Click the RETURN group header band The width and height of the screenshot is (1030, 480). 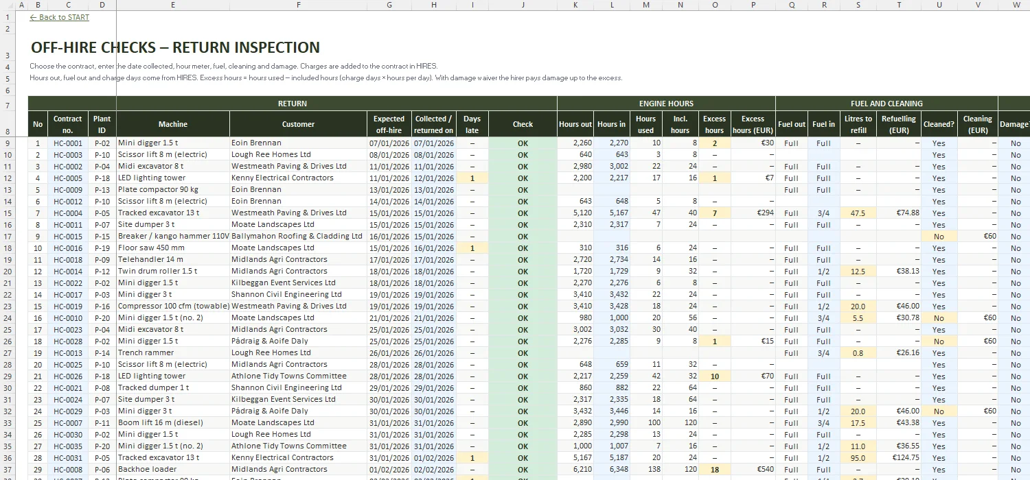pyautogui.click(x=293, y=104)
